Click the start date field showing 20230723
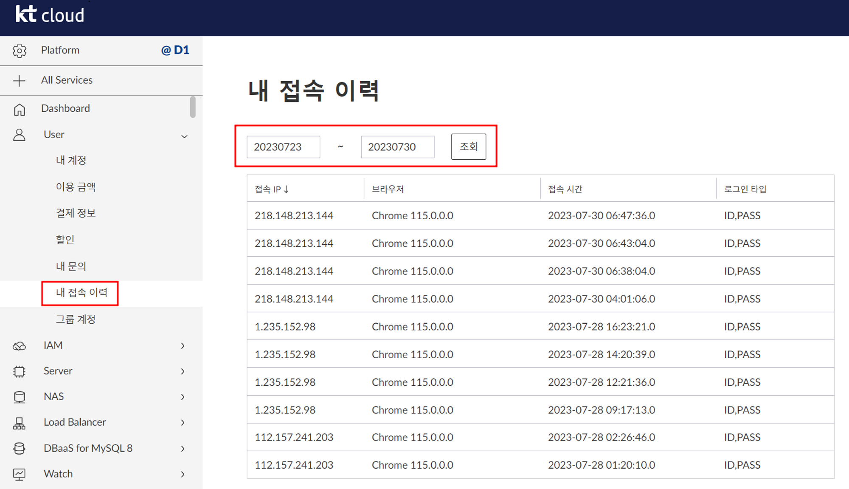Image resolution: width=849 pixels, height=489 pixels. coord(283,146)
